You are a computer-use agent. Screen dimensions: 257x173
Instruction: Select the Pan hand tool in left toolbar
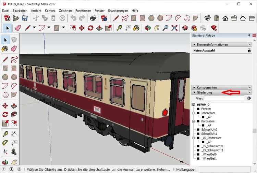[14, 162]
